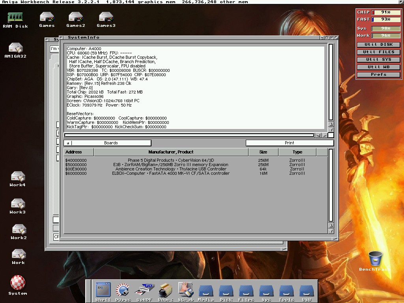Image resolution: width=404 pixels, height=303 pixels.
Task: Open the Sys drawer in dock
Action: tap(266, 293)
